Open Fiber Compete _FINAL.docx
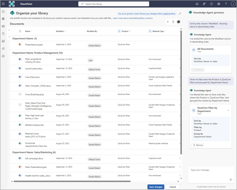This screenshot has height=190, width=237. click(38, 86)
